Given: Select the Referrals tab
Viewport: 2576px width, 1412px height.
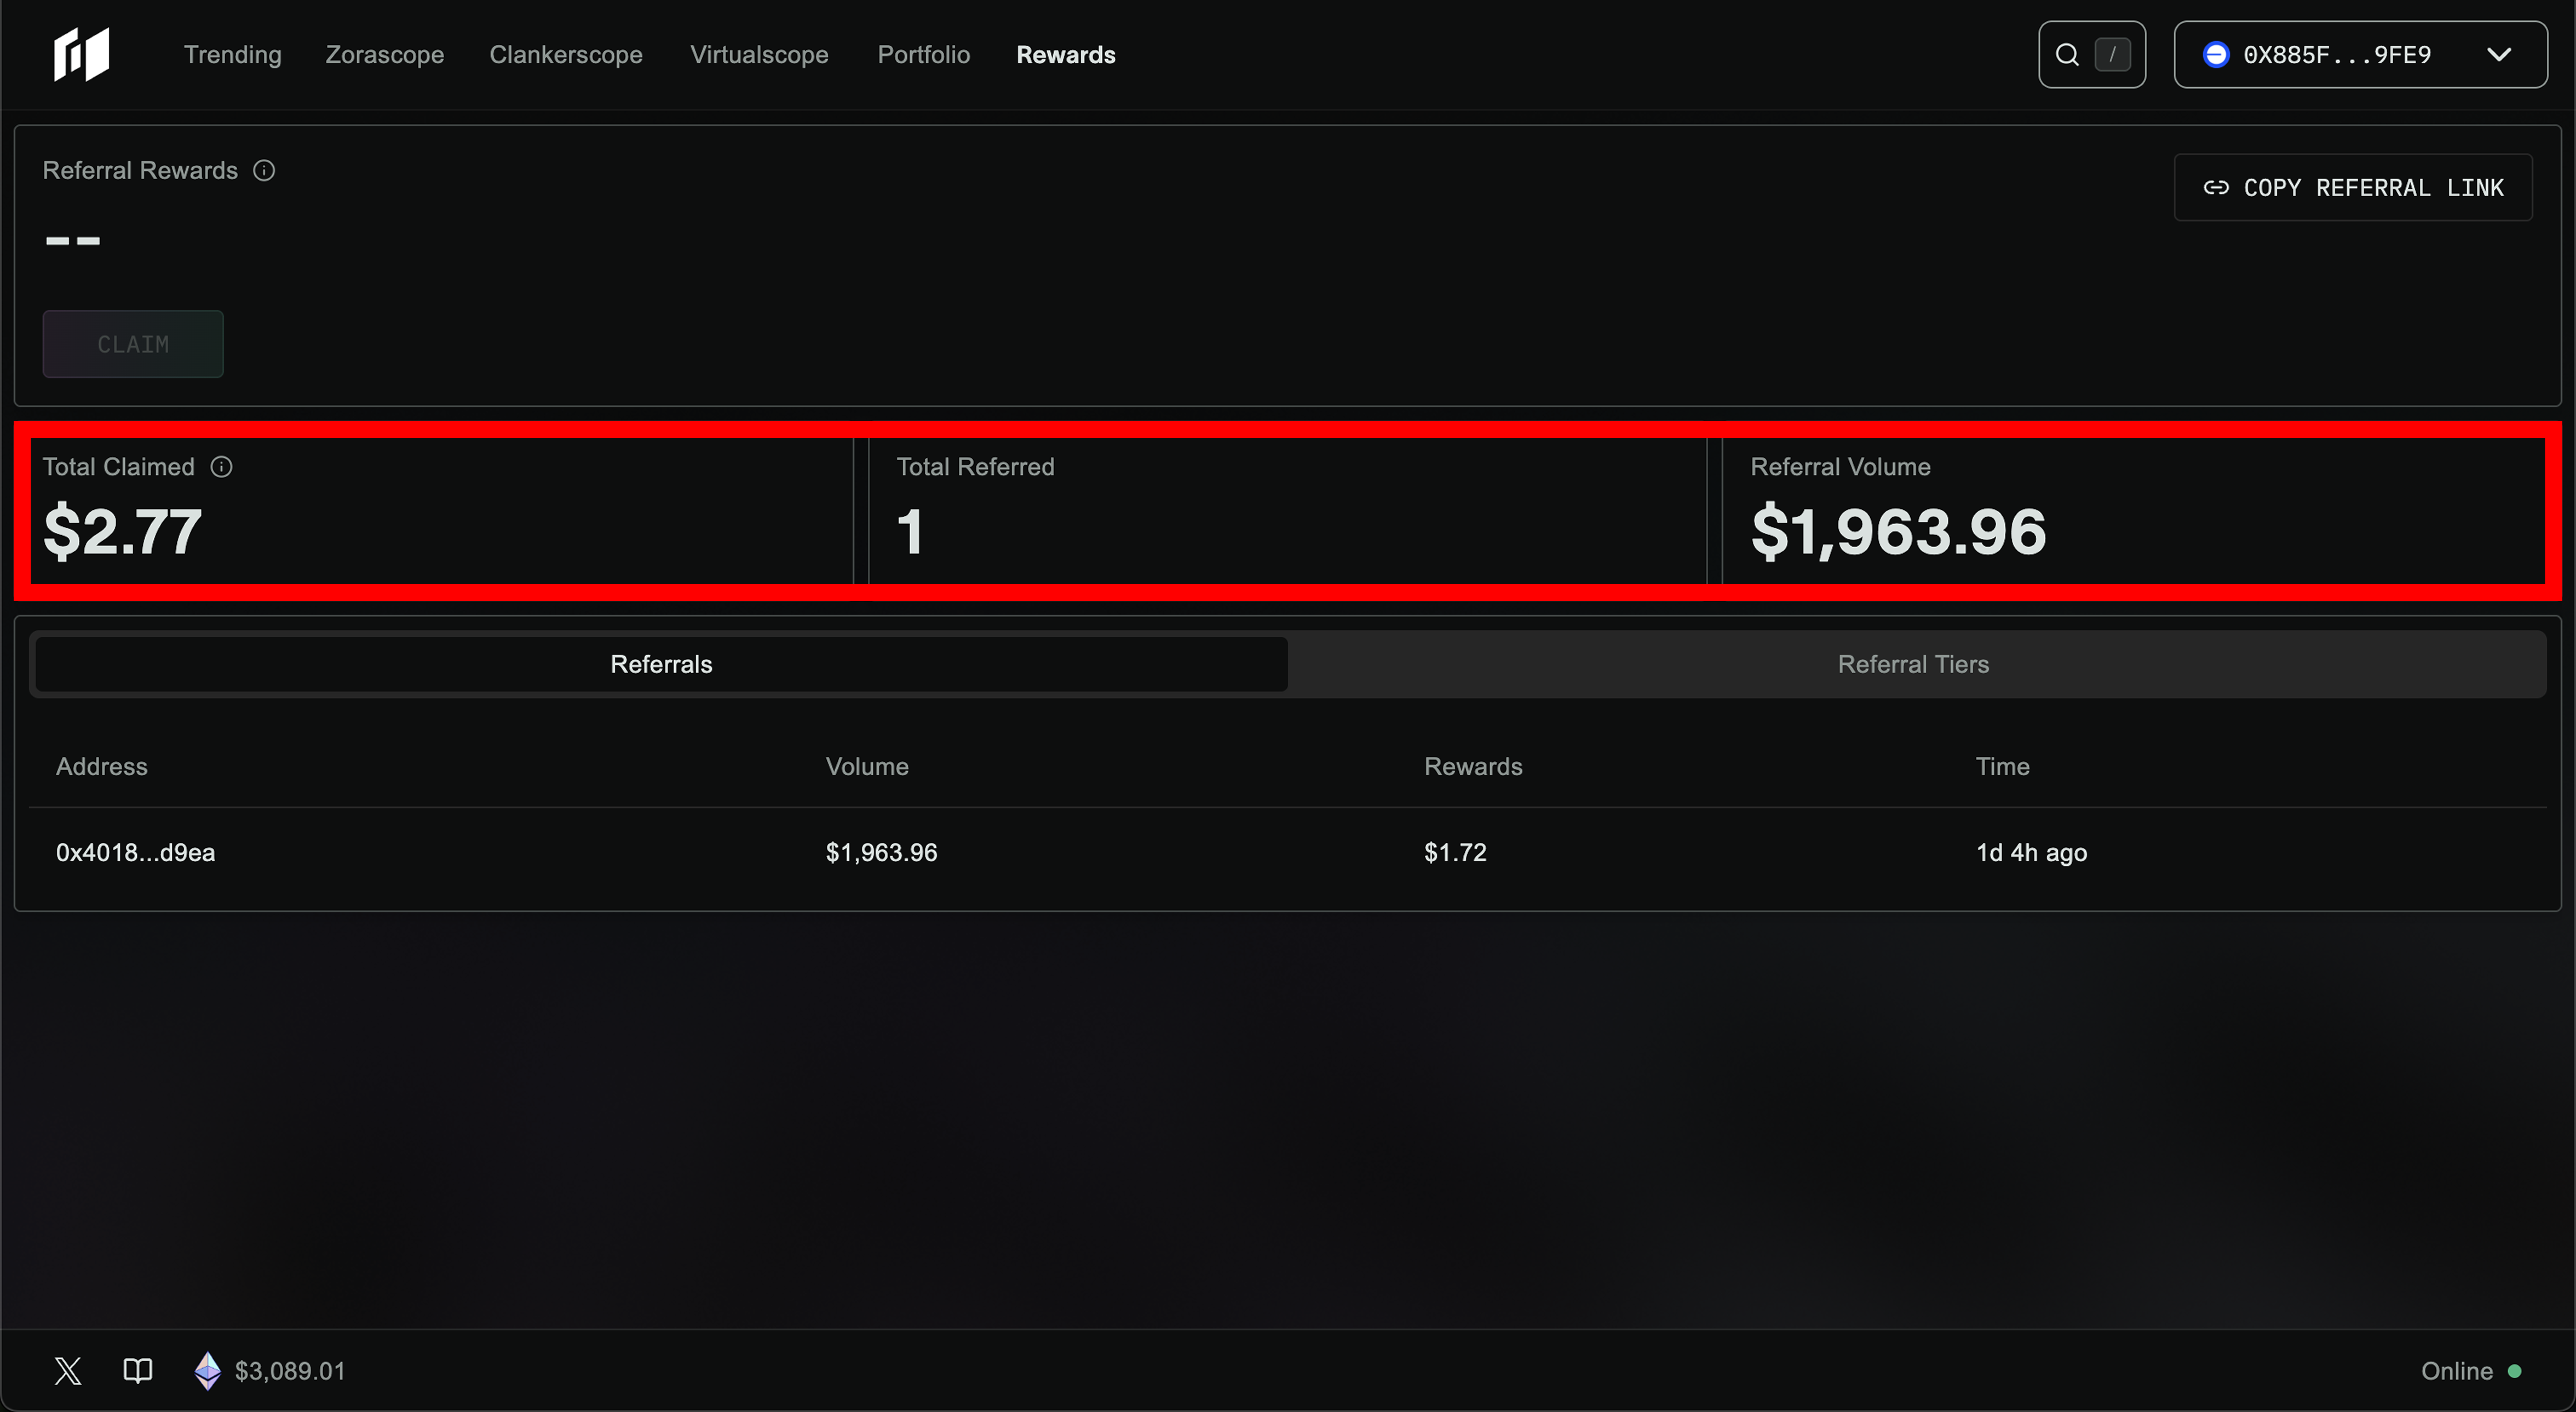Looking at the screenshot, I should pyautogui.click(x=661, y=664).
